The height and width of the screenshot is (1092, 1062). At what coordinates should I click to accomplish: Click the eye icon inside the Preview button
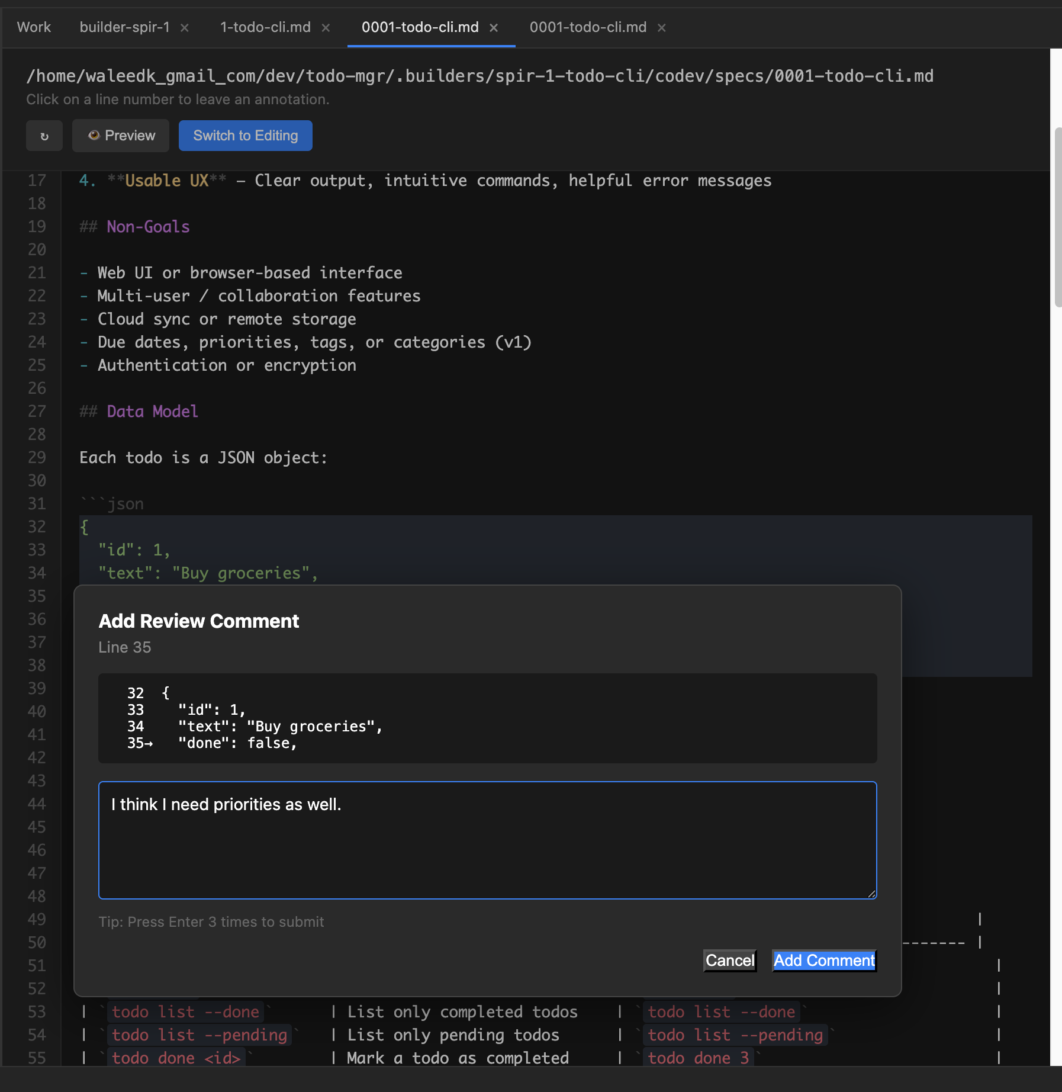coord(95,136)
